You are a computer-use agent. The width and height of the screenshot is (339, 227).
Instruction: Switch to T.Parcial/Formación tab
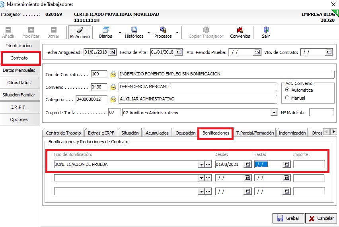255,133
